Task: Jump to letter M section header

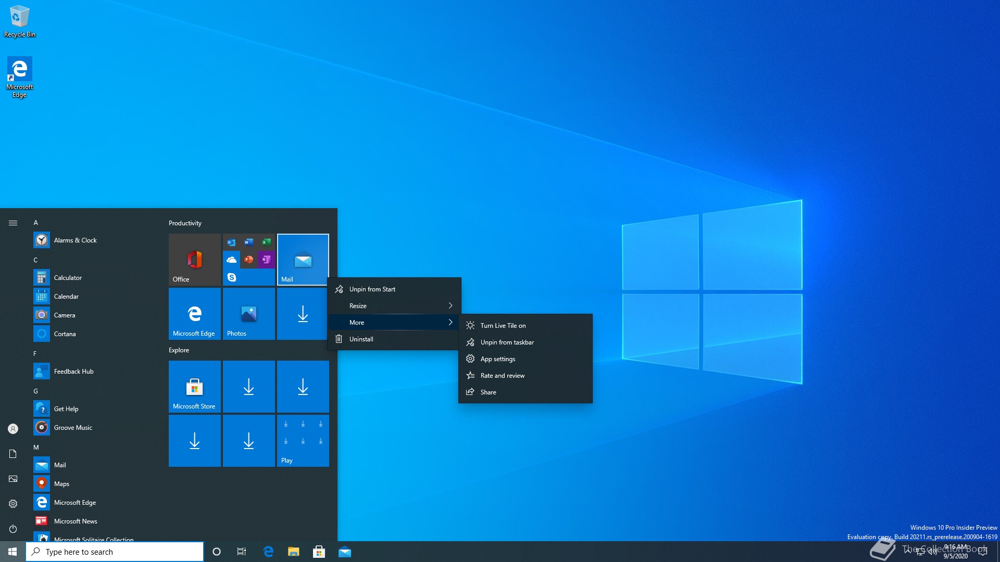Action: point(36,447)
